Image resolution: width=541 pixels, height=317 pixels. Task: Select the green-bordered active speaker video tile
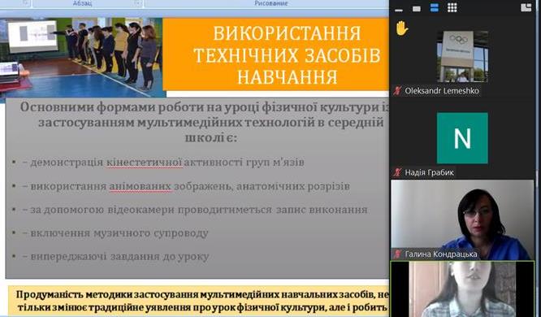point(462,289)
